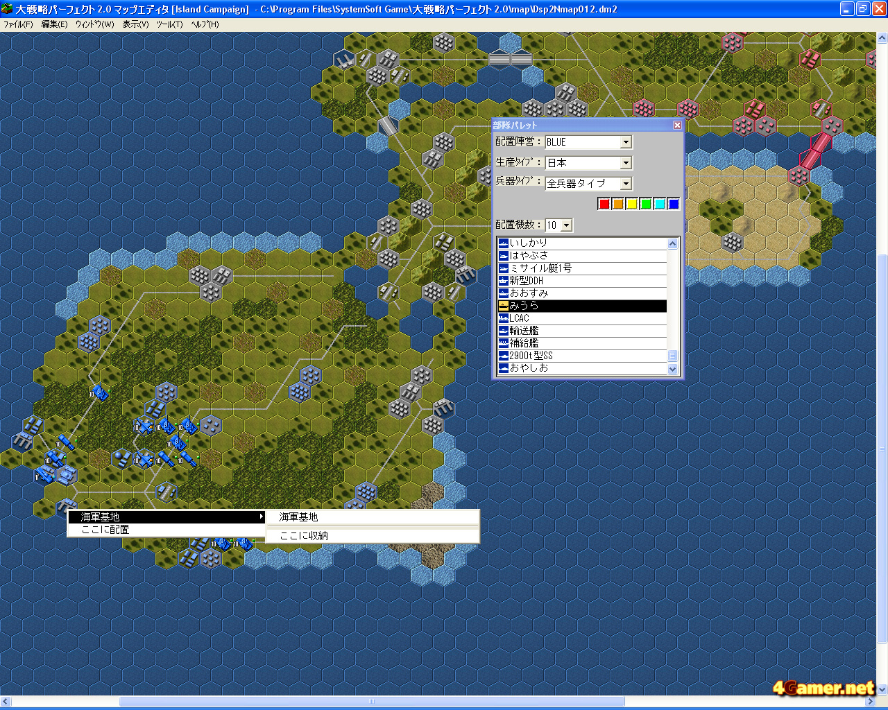The image size is (888, 710).
Task: Click the unit list scroll-up arrow
Action: (x=672, y=243)
